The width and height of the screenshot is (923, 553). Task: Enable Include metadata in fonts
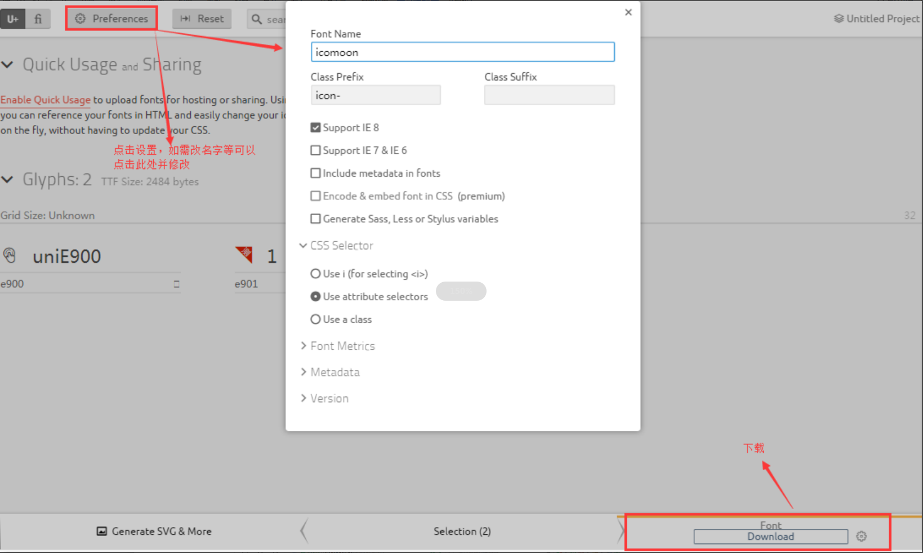click(x=315, y=173)
